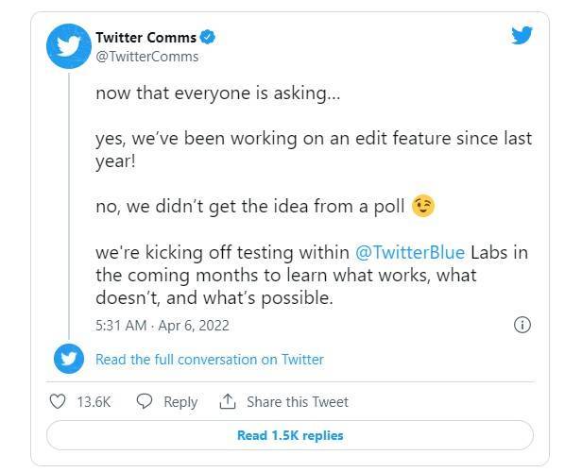Open the Twitter Comms display name

[146, 38]
